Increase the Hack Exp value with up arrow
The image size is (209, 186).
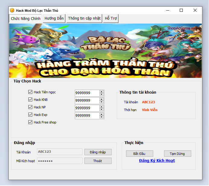102,114
